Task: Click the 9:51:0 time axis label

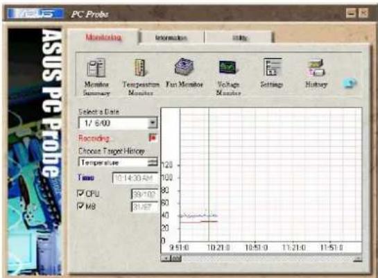Action: pyautogui.click(x=179, y=247)
